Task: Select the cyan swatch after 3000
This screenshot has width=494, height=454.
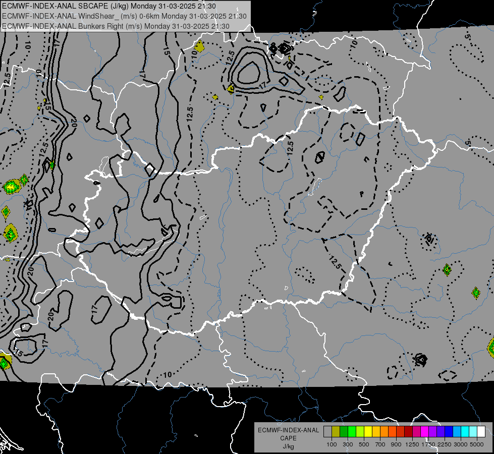Action: pos(465,431)
